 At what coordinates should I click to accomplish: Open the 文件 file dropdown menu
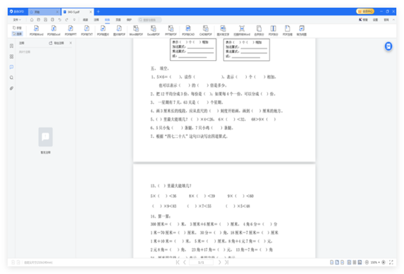17,19
